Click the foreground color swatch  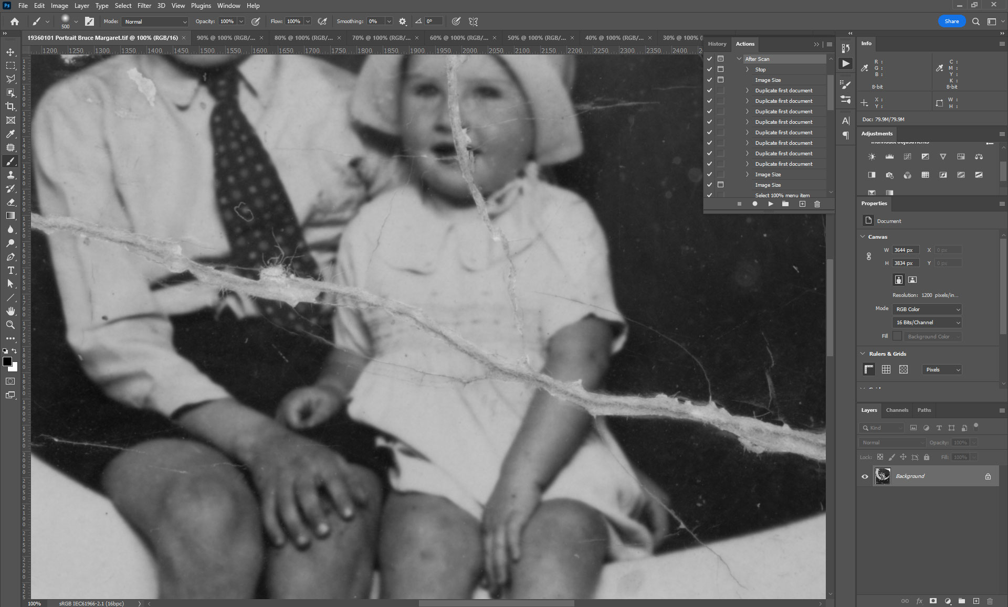click(x=7, y=361)
